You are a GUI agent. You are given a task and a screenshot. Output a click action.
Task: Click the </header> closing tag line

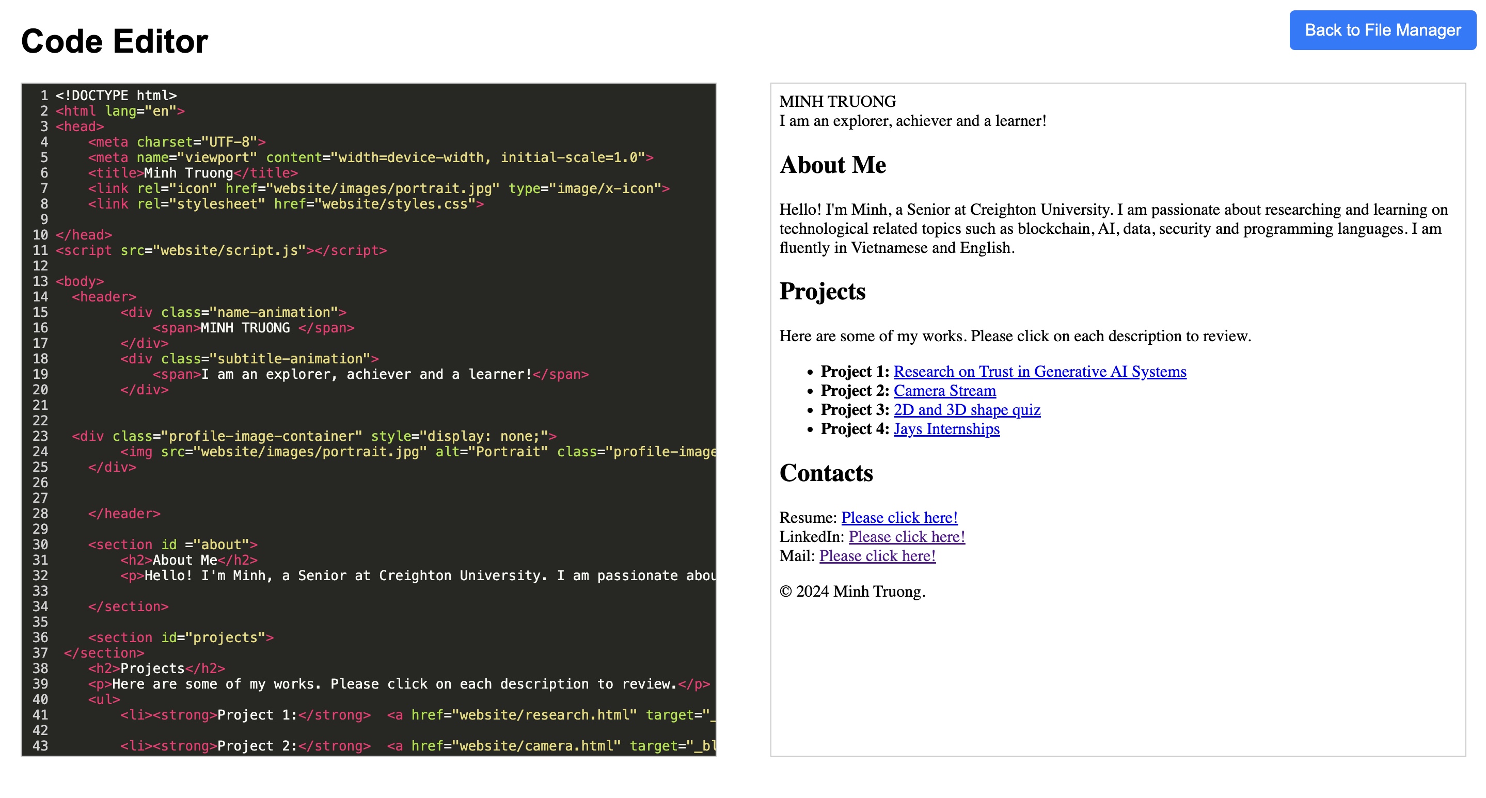click(x=124, y=513)
